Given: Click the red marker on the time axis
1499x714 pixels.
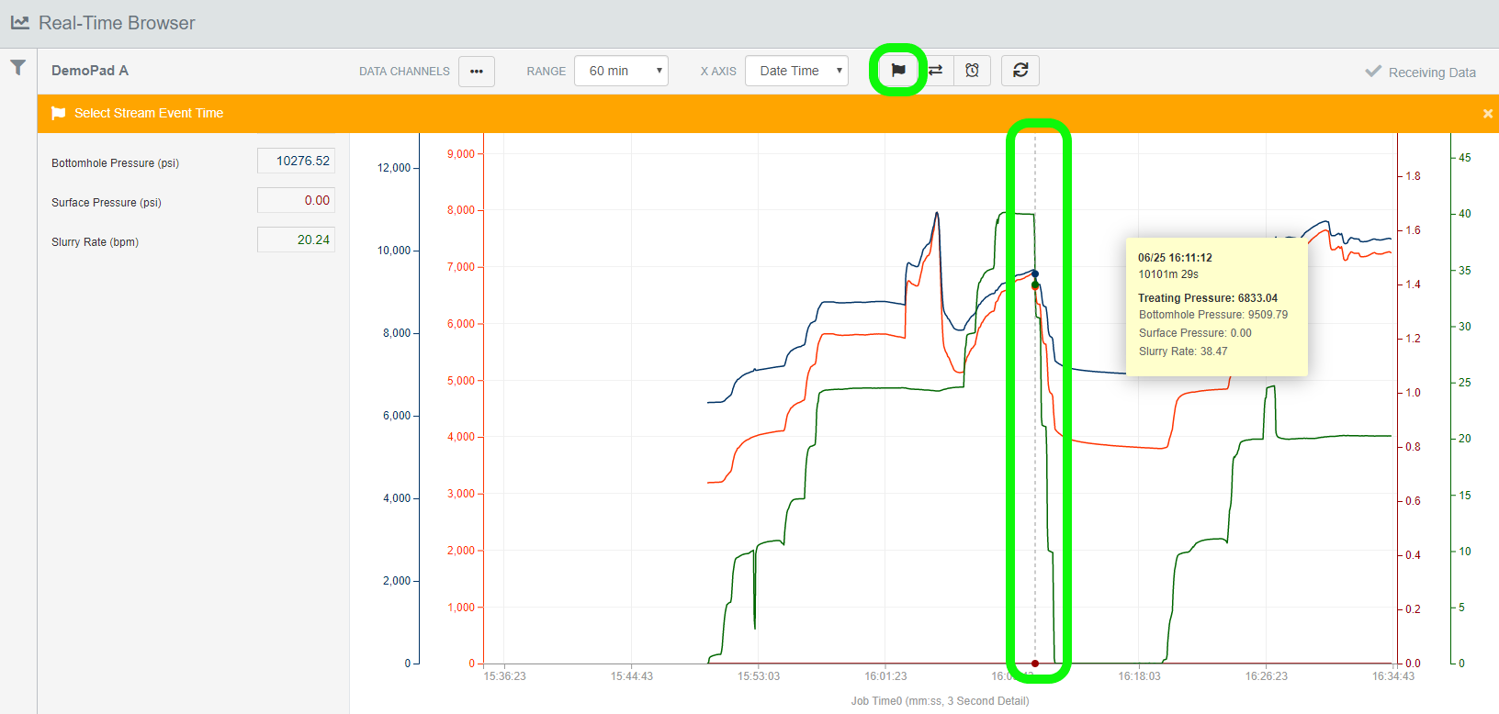Looking at the screenshot, I should point(1035,664).
